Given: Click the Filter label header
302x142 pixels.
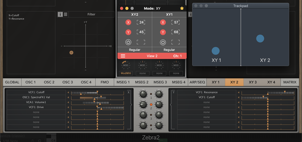Looking at the screenshot, I should (x=91, y=14).
